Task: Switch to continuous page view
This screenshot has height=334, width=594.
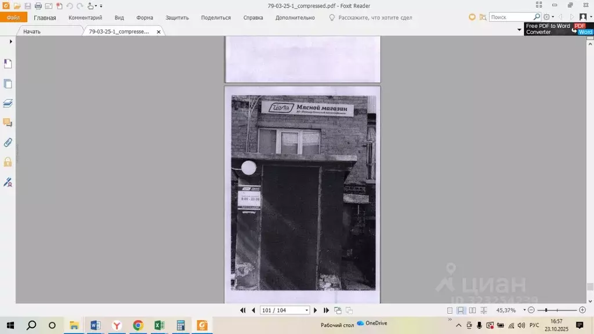Action: [x=461, y=311]
